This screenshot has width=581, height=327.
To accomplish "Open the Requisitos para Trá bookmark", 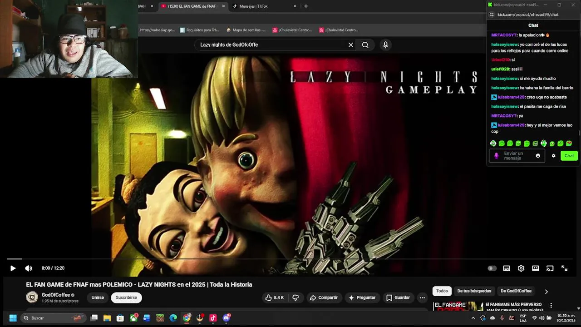I will point(200,30).
